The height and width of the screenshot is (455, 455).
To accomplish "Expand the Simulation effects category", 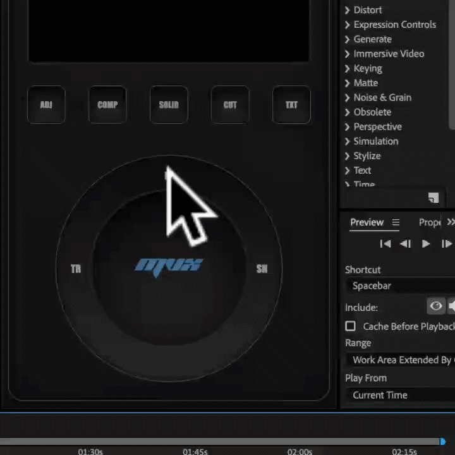I will [x=347, y=142].
